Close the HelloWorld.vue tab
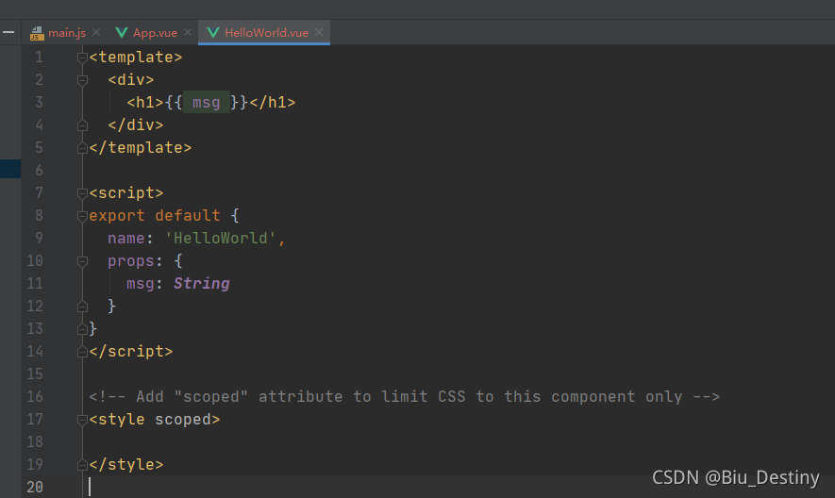835x498 pixels. pyautogui.click(x=319, y=32)
